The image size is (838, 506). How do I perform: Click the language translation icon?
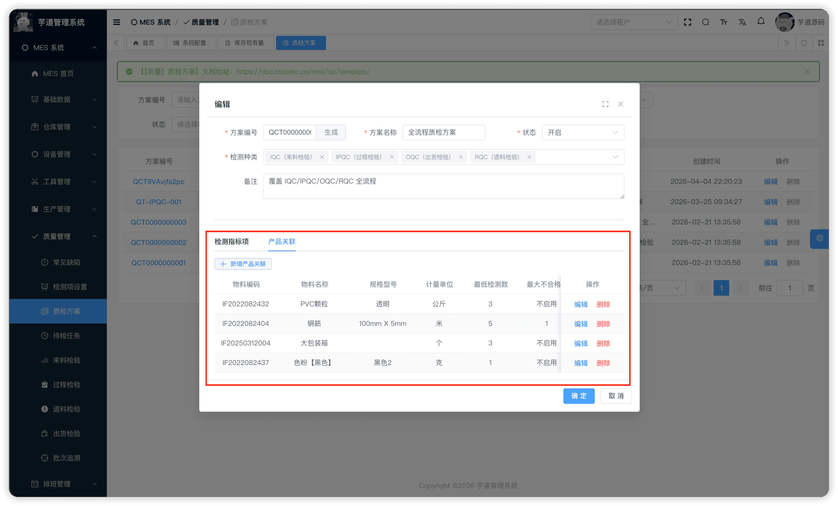coord(742,22)
